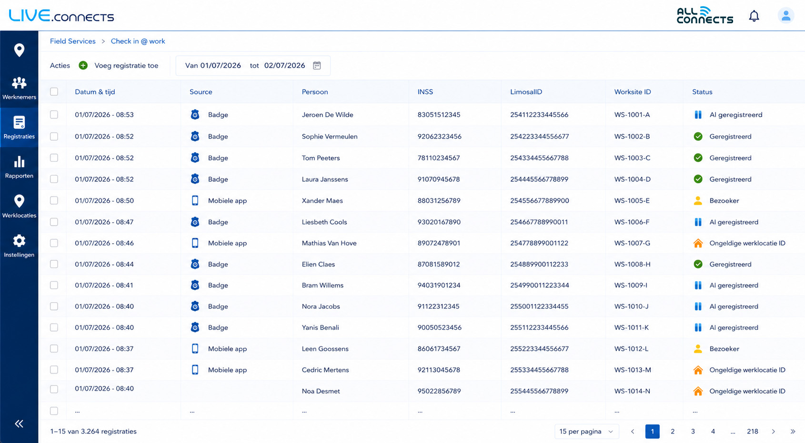Click mobile app icon in Xander Maes row
805x443 pixels.
195,201
